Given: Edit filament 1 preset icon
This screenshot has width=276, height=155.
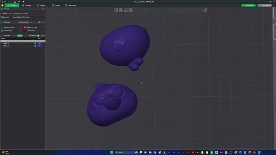Looking at the screenshot, I should [21, 28].
